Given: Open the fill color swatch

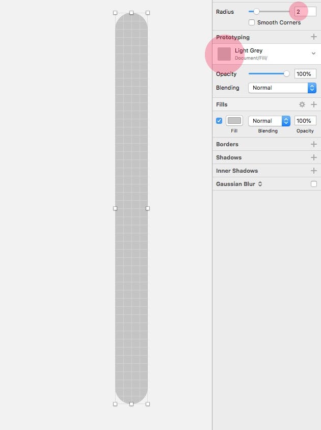Looking at the screenshot, I should point(234,121).
